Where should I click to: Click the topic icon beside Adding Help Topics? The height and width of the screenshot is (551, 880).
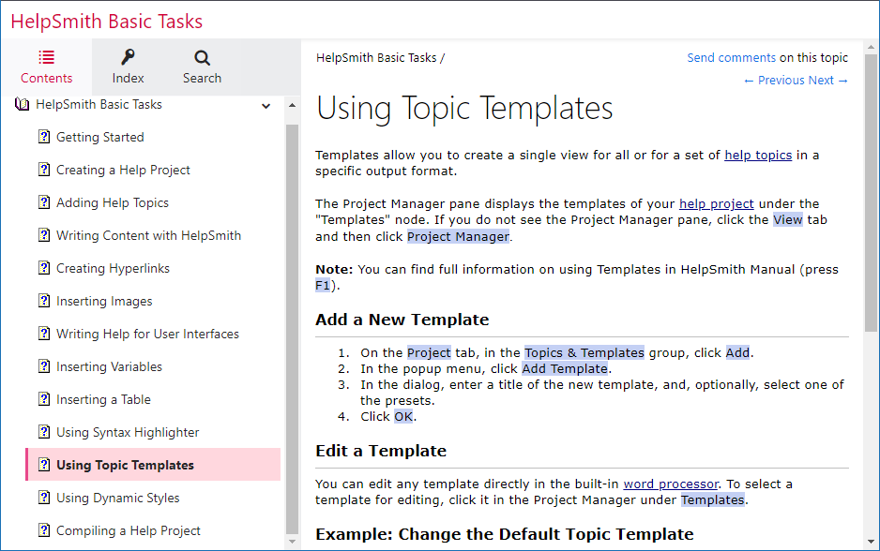[x=44, y=202]
